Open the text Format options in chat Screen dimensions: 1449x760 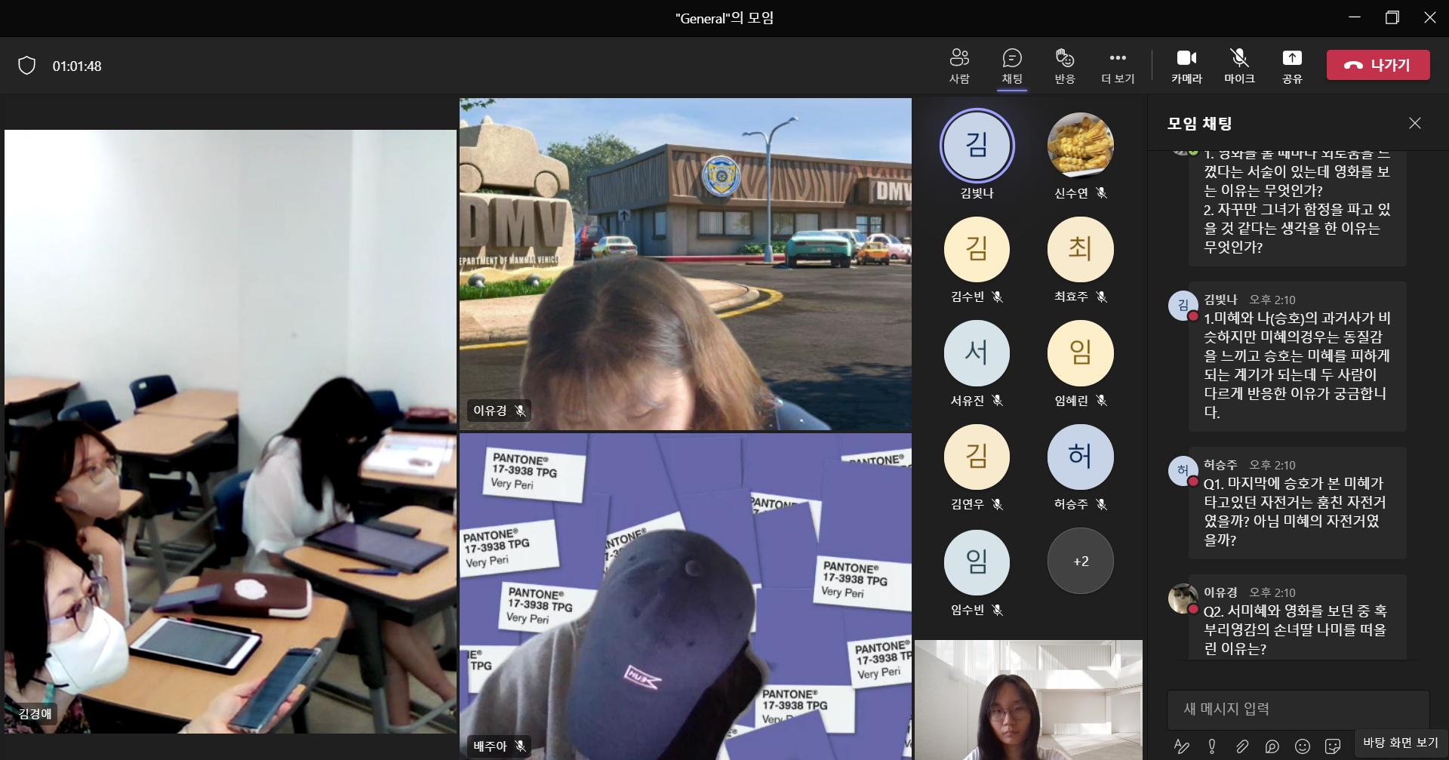(1182, 746)
